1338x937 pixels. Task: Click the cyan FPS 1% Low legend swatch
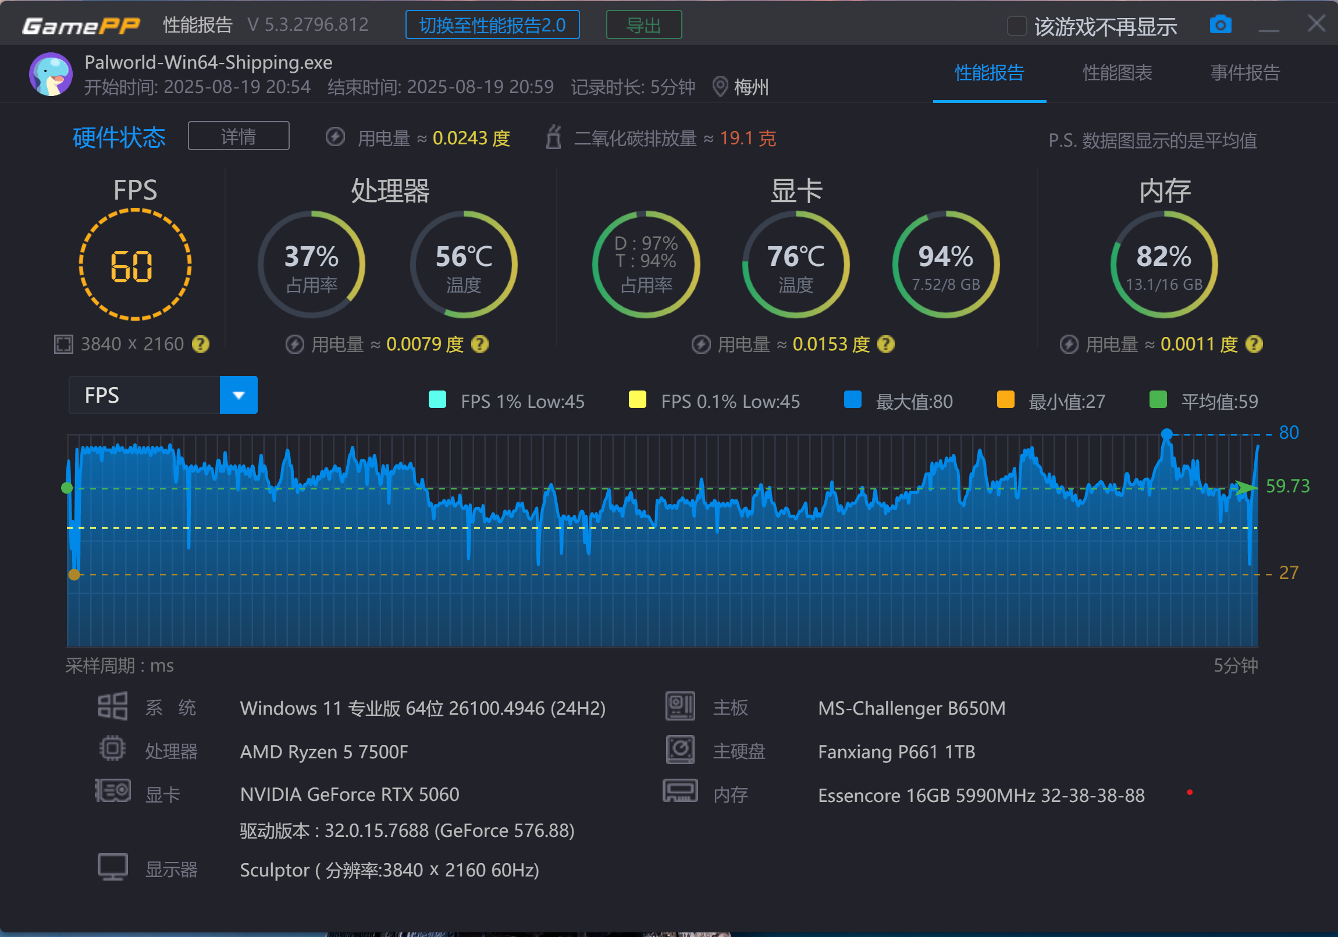[437, 399]
